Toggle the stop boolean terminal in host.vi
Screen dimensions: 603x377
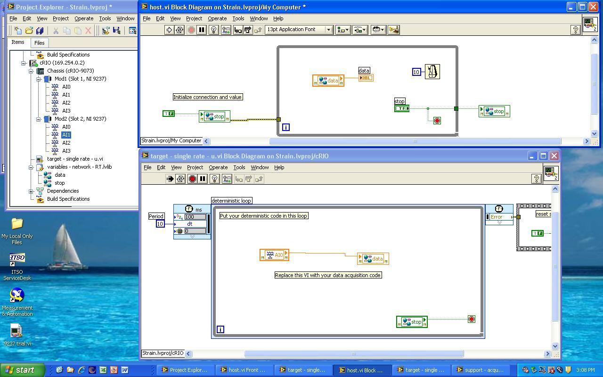click(402, 108)
